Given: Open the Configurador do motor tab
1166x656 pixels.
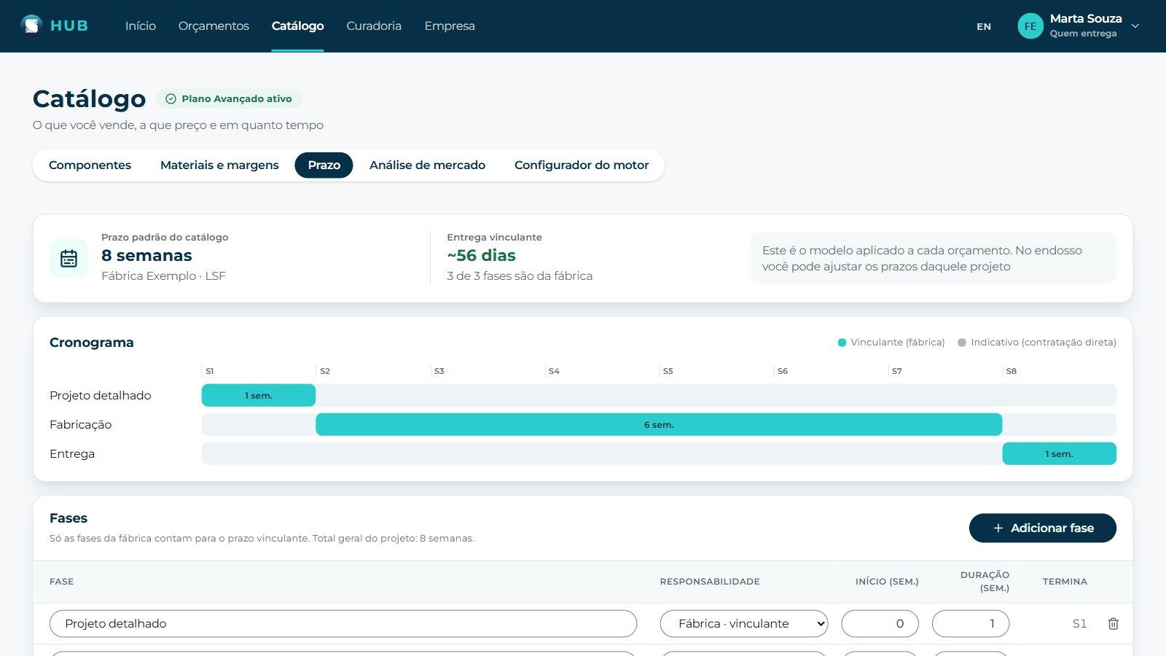Looking at the screenshot, I should click(x=582, y=165).
